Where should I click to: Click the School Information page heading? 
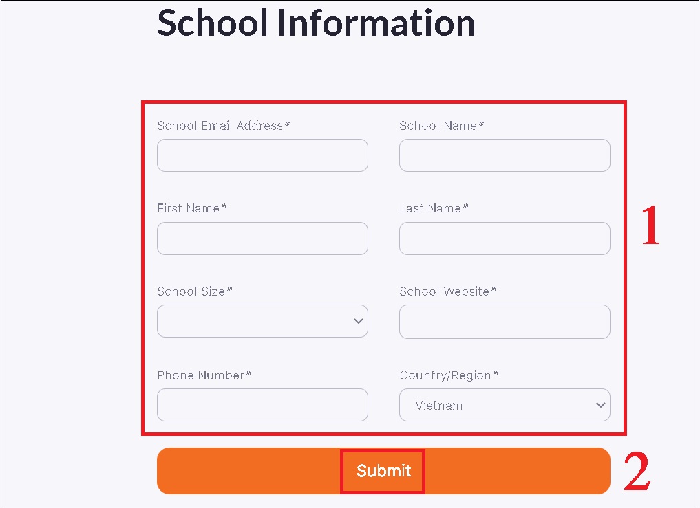(x=317, y=23)
